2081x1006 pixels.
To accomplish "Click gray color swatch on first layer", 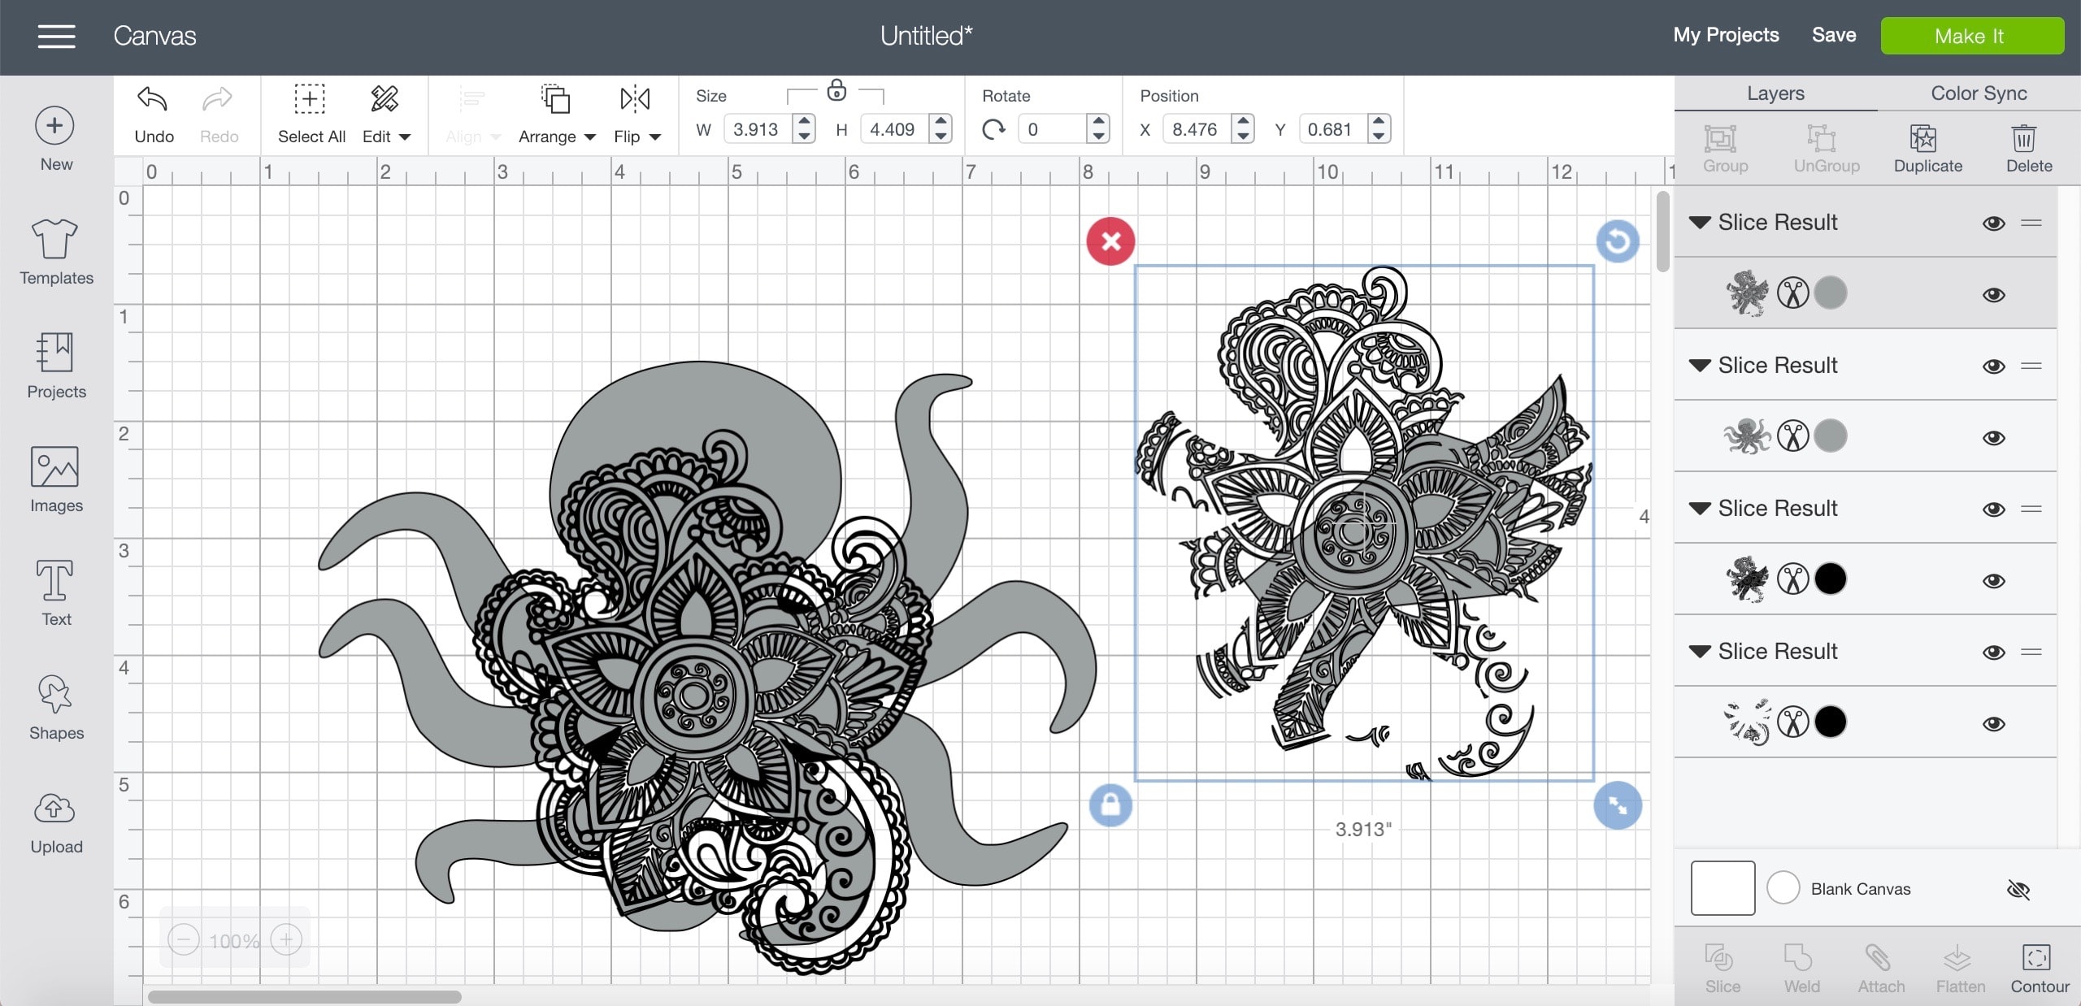I will coord(1830,293).
